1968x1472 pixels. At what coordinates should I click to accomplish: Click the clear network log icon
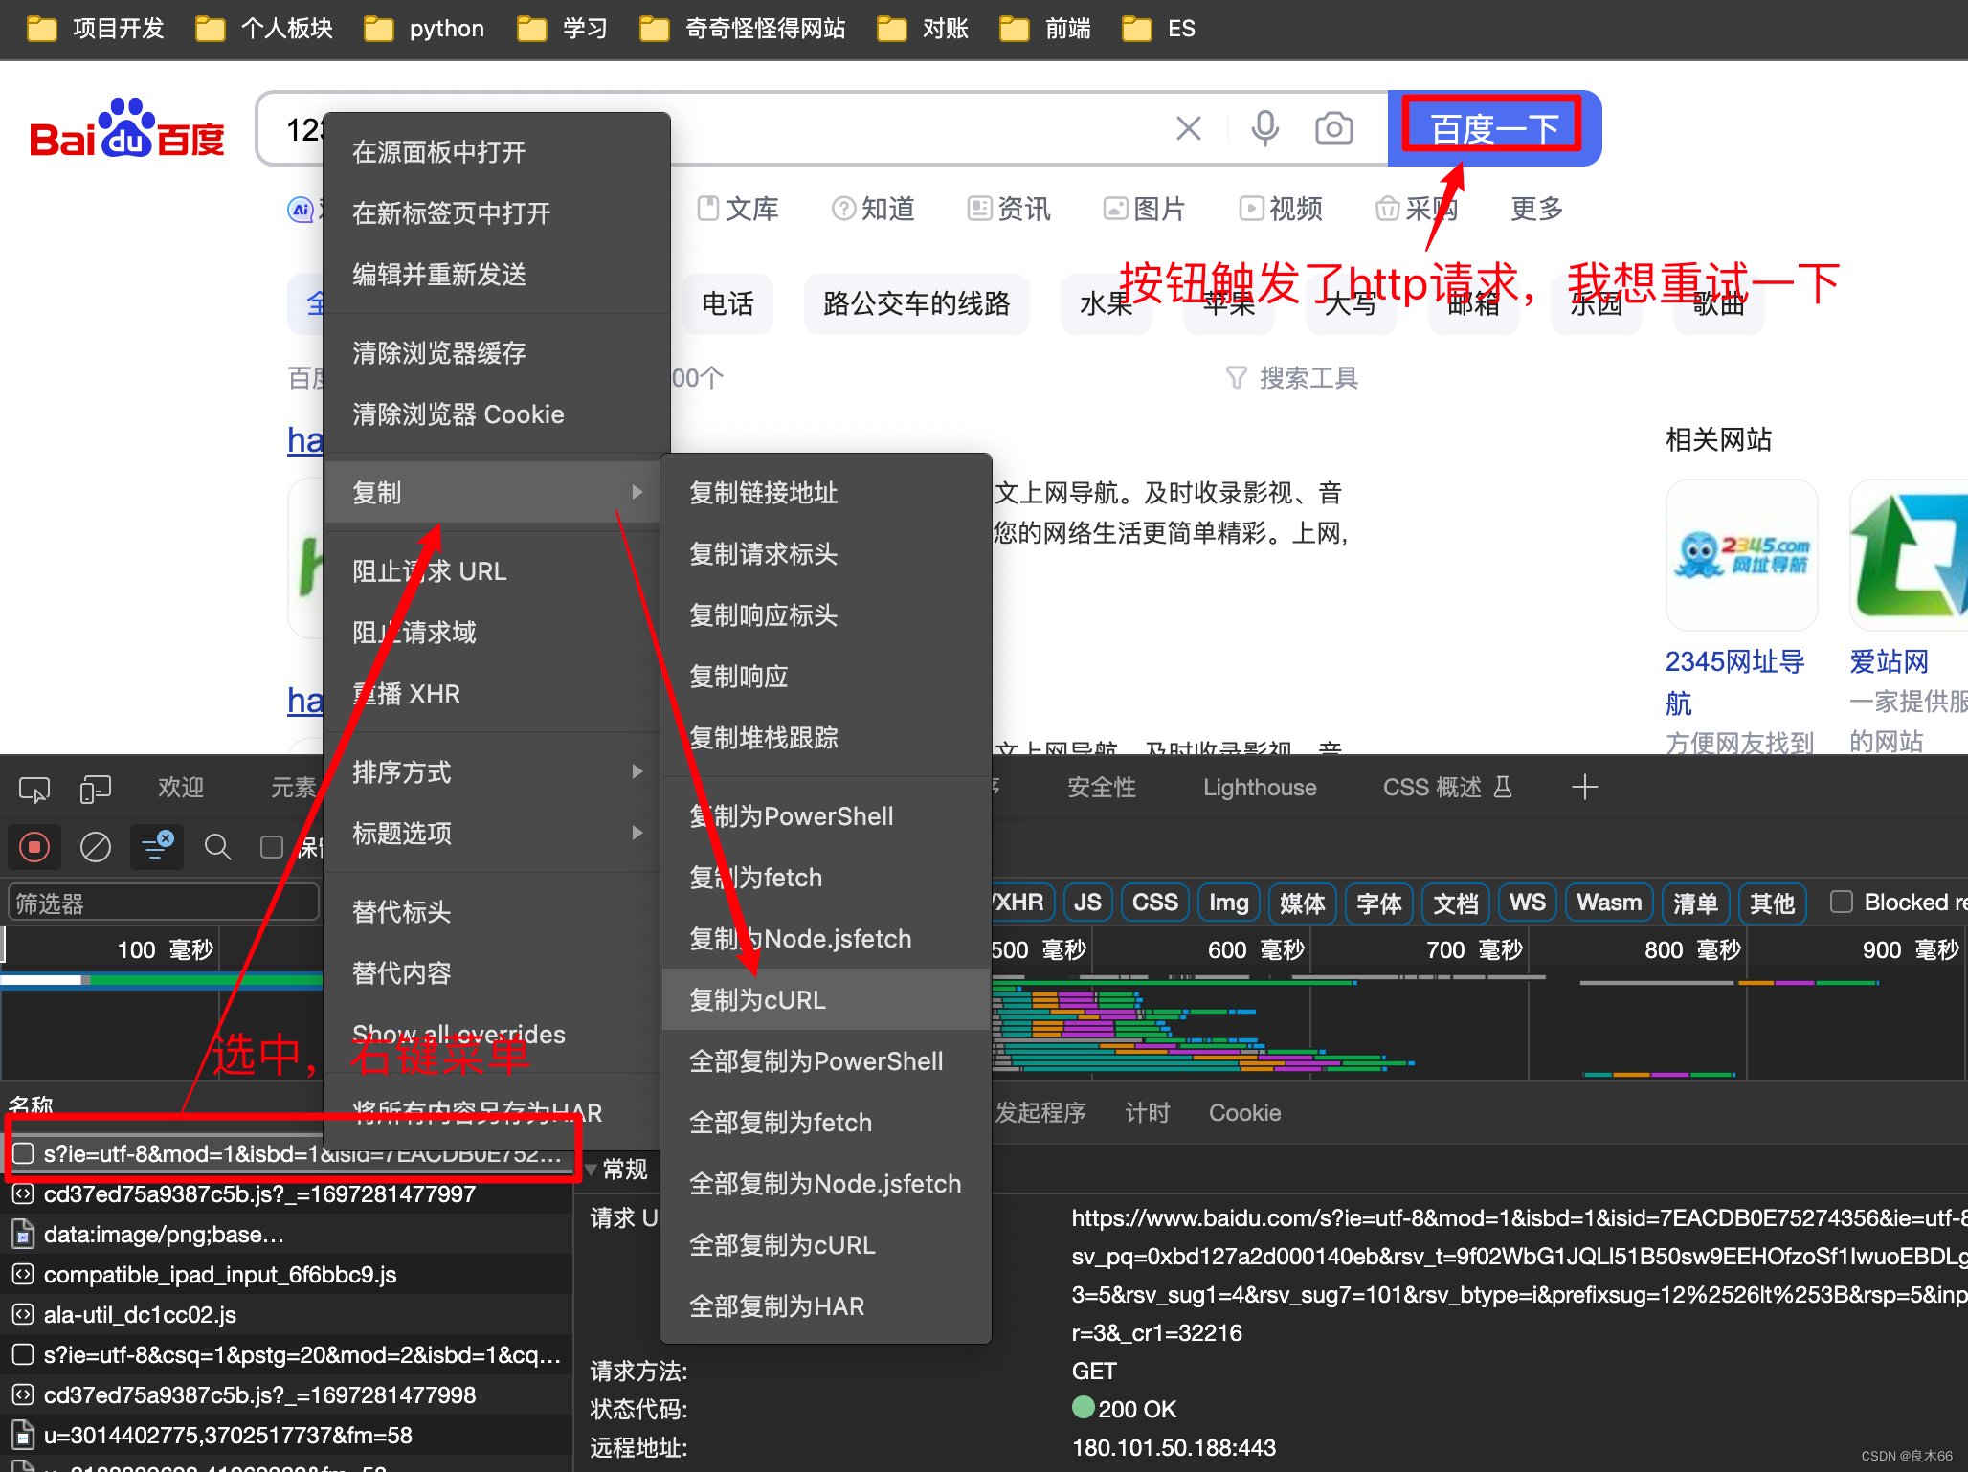pyautogui.click(x=96, y=847)
